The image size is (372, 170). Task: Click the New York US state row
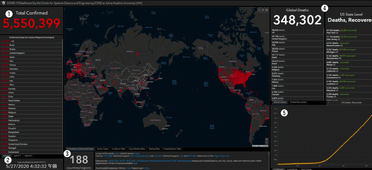pyautogui.click(x=349, y=31)
